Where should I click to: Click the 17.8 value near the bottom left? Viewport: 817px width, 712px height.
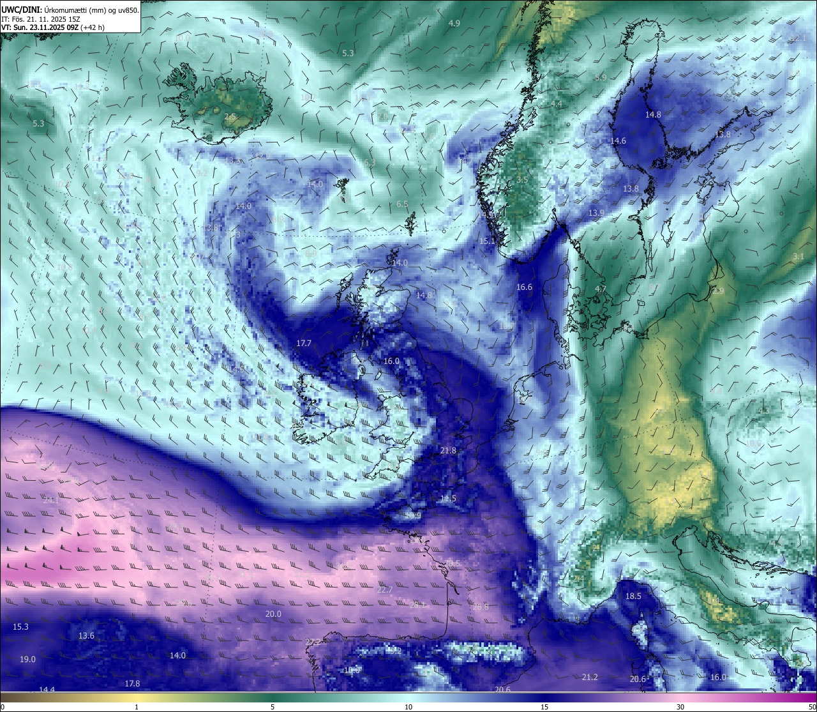(131, 684)
